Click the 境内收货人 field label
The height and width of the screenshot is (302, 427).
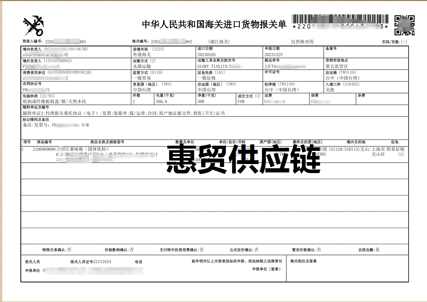point(32,49)
